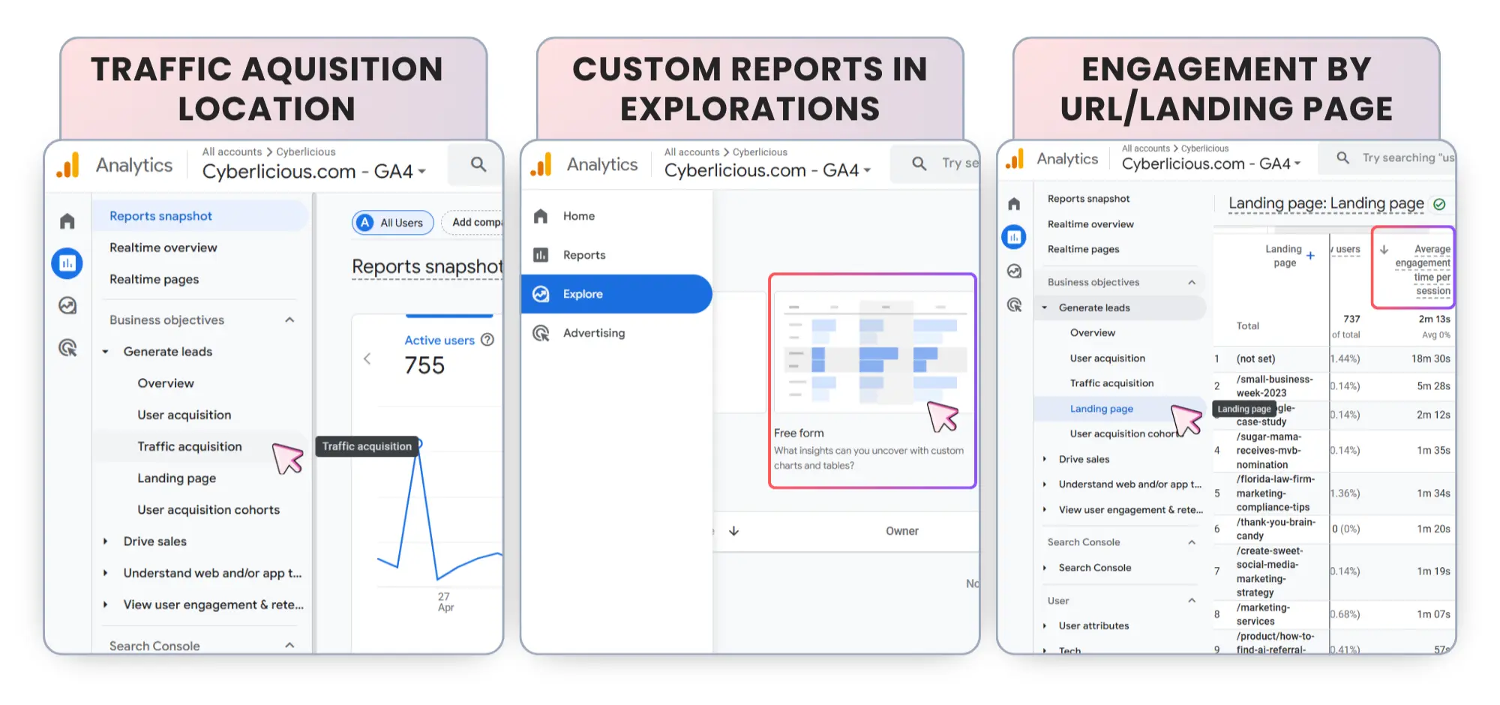Open User acquisition cohorts in the left panel

[208, 510]
